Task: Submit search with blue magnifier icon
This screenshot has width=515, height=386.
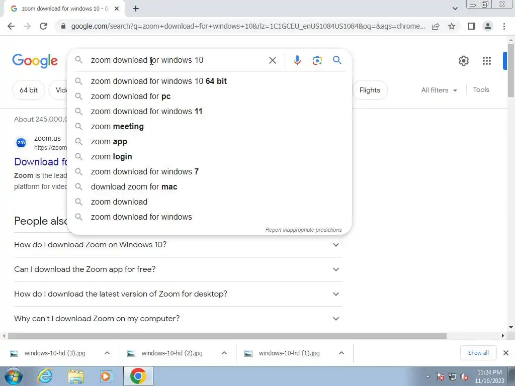Action: (x=337, y=60)
